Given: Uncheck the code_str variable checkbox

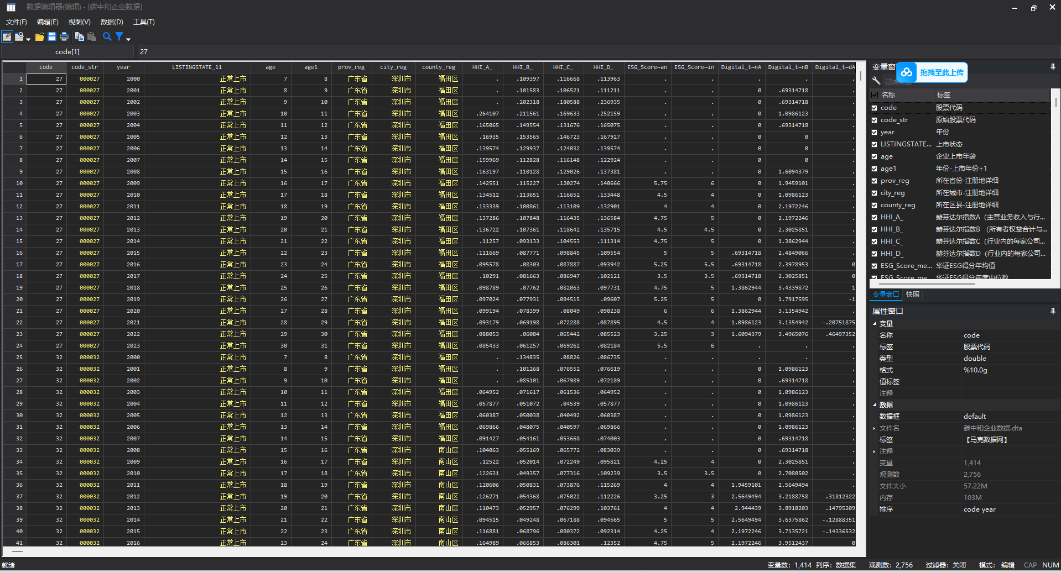Looking at the screenshot, I should [x=875, y=120].
